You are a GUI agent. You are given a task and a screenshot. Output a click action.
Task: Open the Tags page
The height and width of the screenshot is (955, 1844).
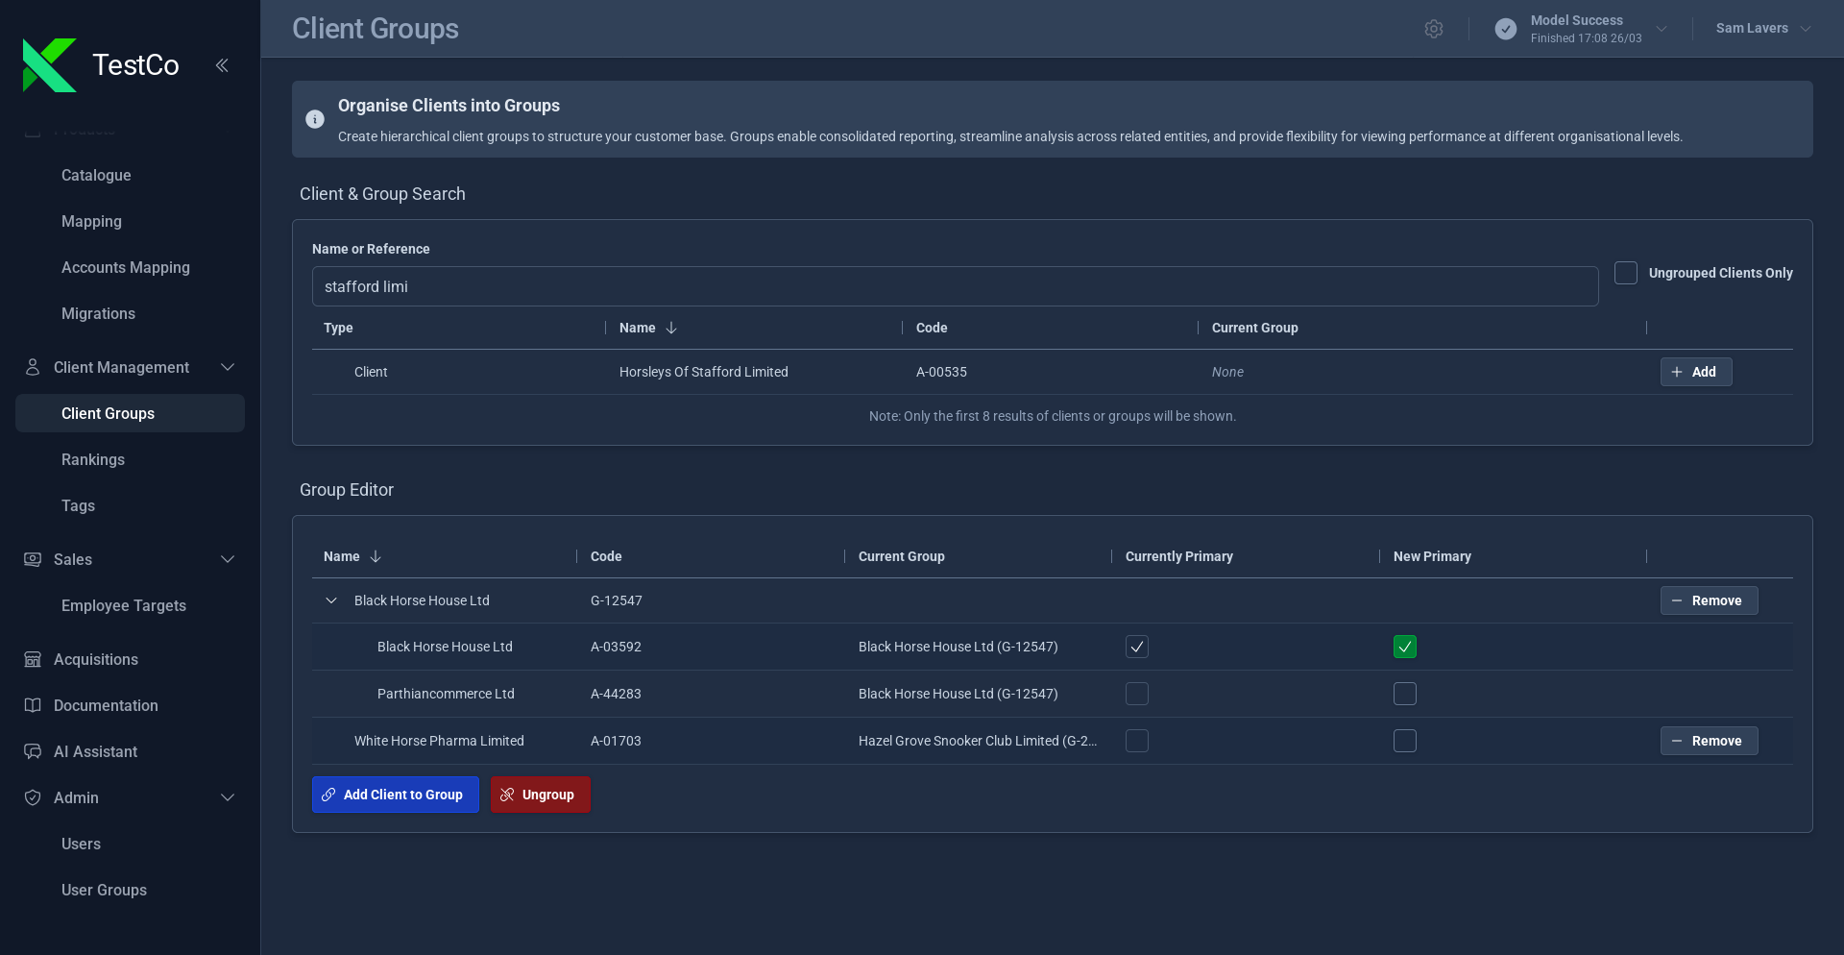(x=78, y=505)
